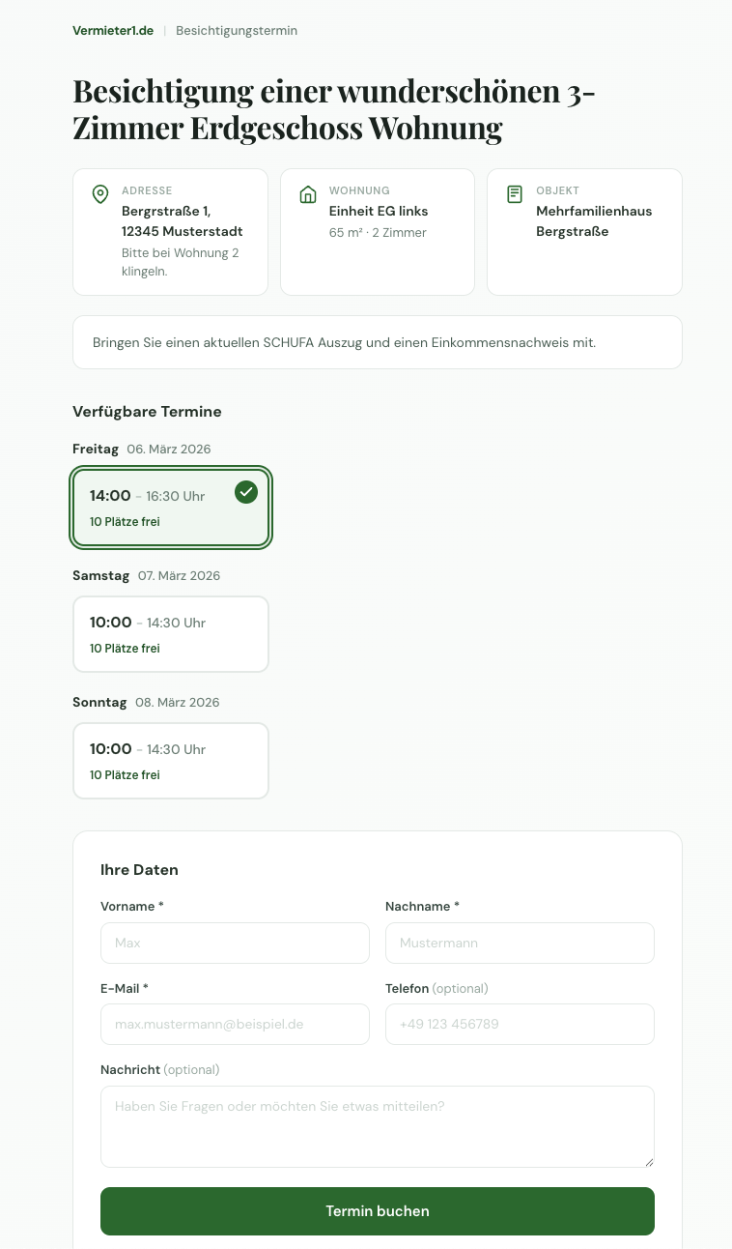732x1249 pixels.
Task: Click the Besichtigungstermin breadcrumb item
Action: (237, 31)
